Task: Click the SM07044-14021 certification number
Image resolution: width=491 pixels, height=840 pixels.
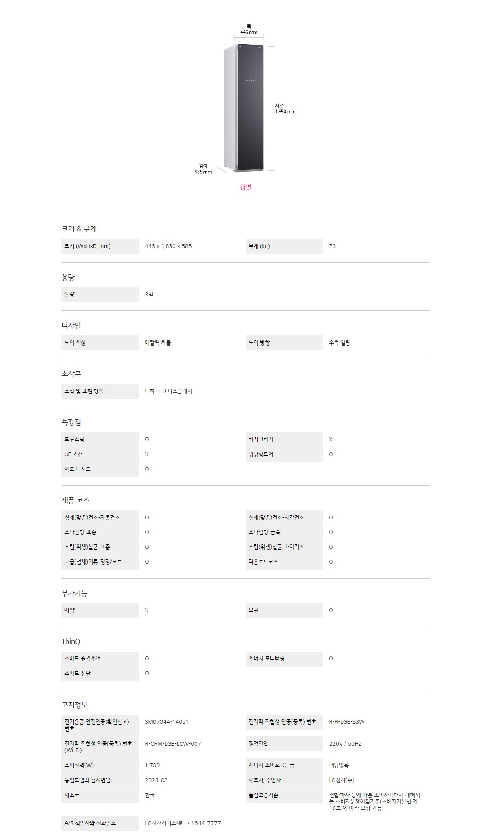Action: [167, 721]
